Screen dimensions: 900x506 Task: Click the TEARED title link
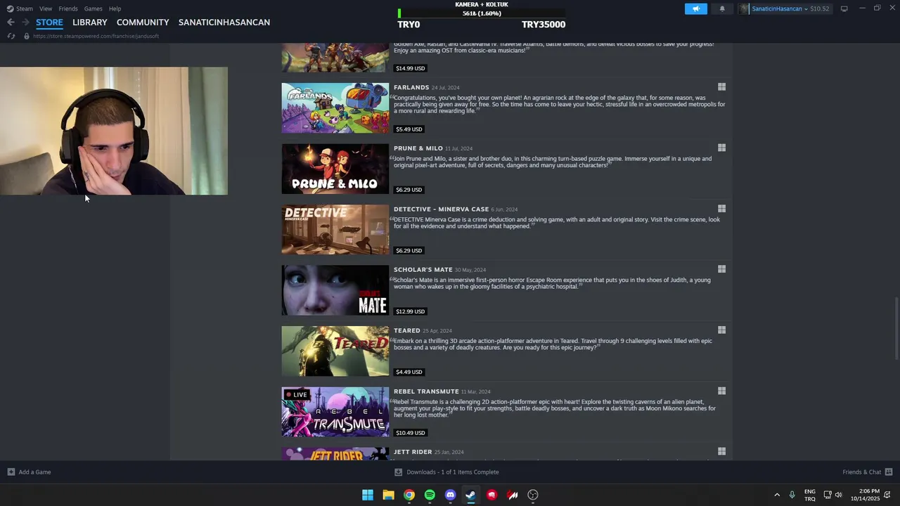pyautogui.click(x=407, y=330)
